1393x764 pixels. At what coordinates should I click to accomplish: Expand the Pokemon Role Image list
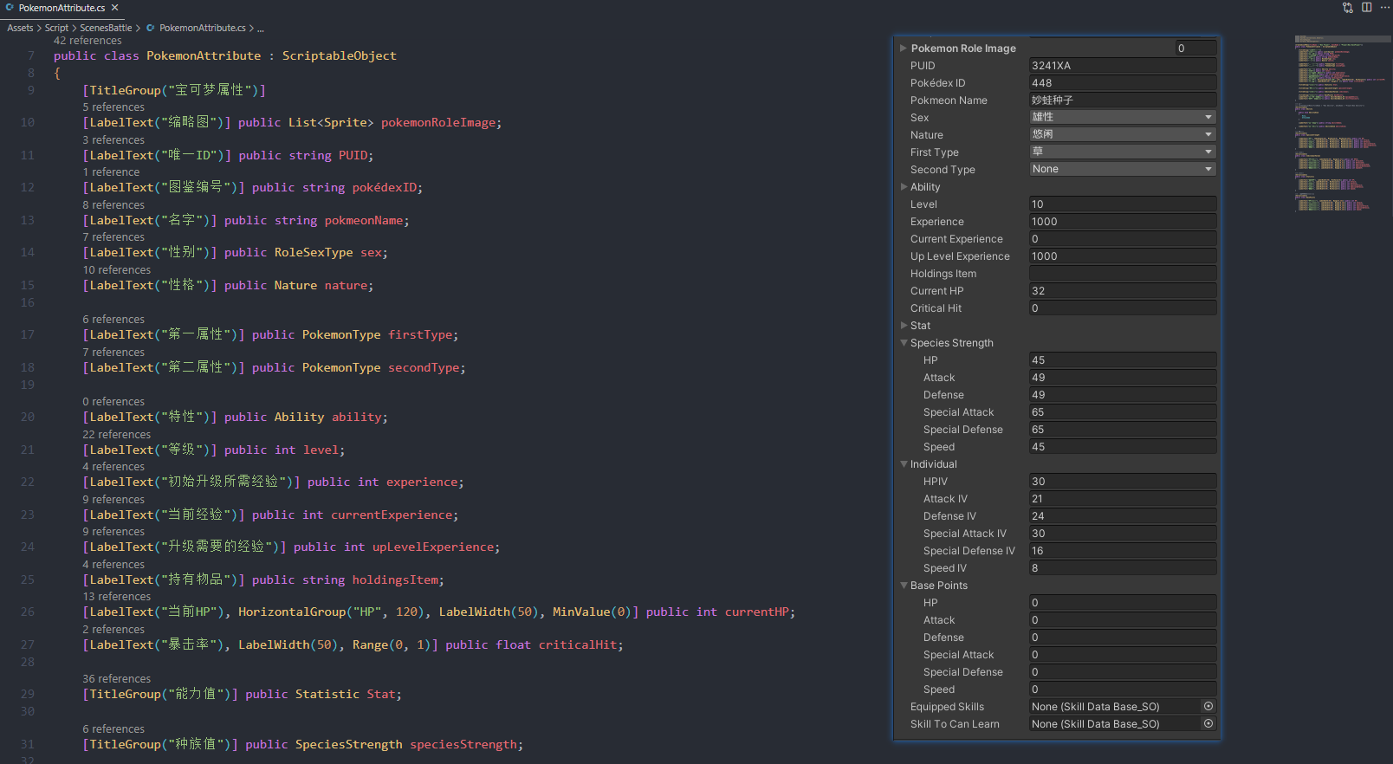click(903, 49)
